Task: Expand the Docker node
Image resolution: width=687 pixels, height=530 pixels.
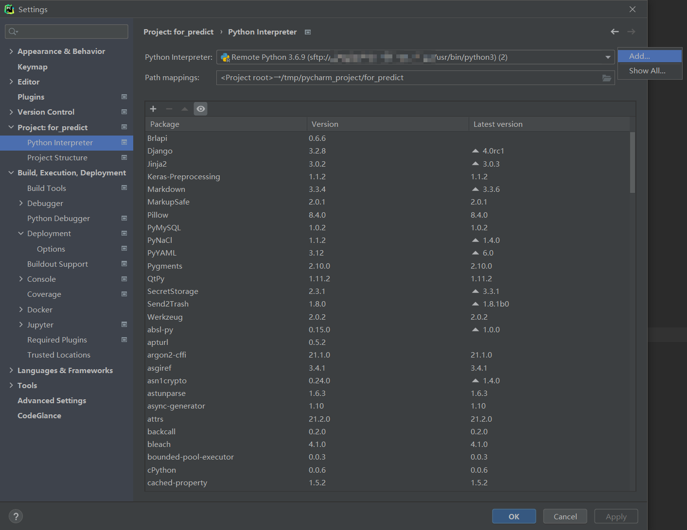Action: point(21,309)
